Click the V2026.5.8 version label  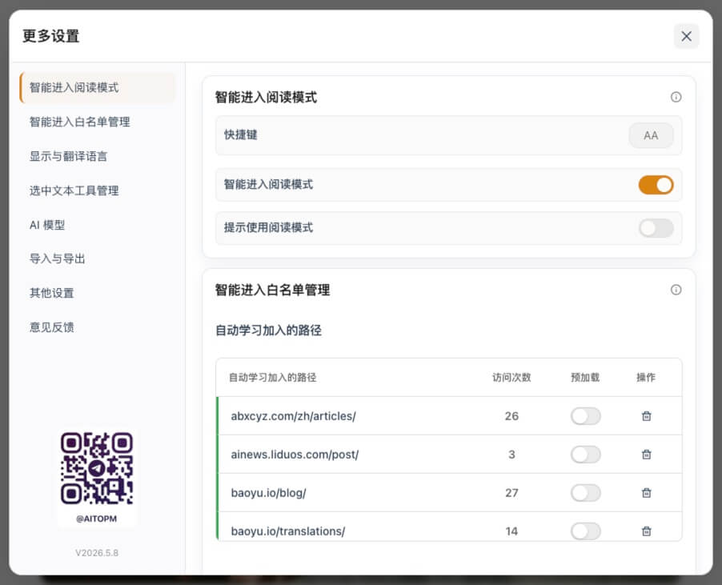coord(97,553)
